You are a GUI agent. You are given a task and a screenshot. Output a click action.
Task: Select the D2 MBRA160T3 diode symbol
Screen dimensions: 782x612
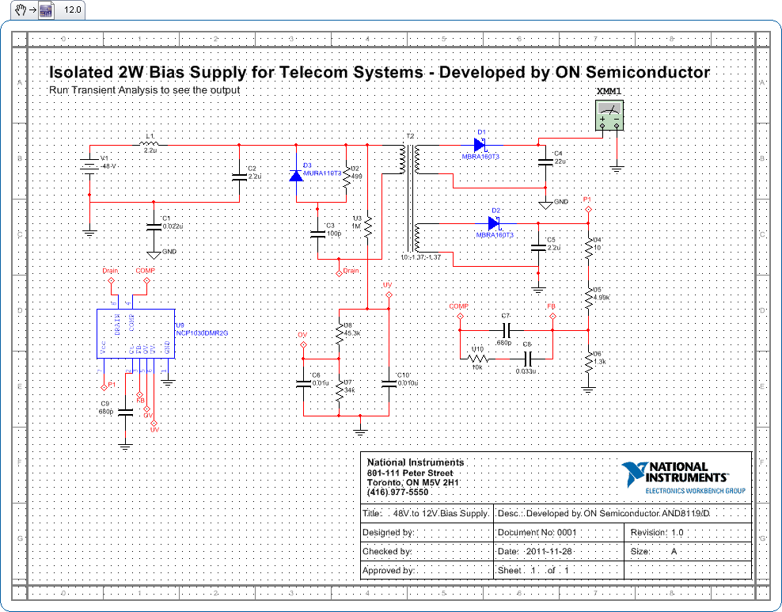[x=494, y=223]
